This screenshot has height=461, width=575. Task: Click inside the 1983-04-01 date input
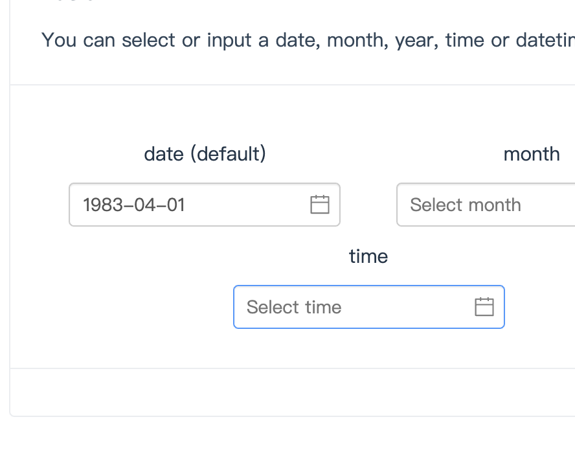(x=162, y=205)
